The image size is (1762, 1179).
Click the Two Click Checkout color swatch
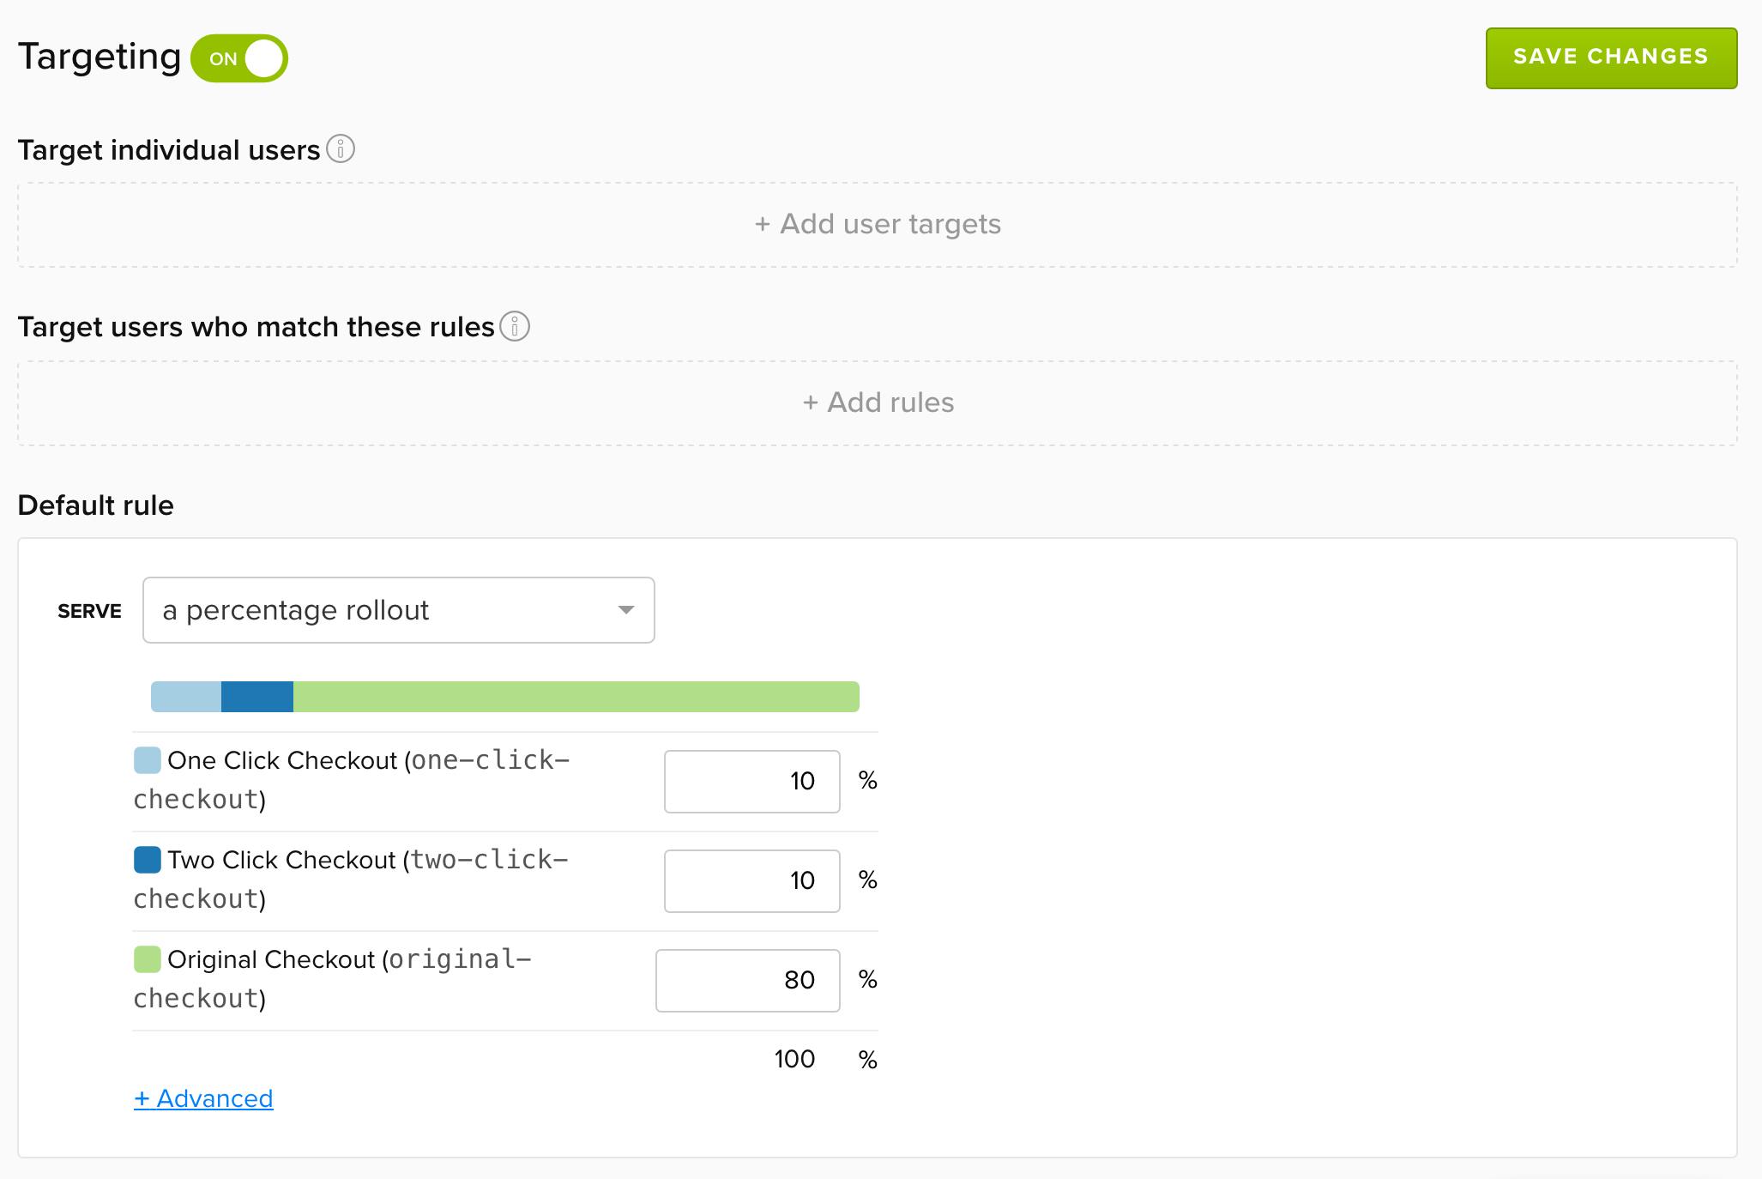[x=147, y=859]
